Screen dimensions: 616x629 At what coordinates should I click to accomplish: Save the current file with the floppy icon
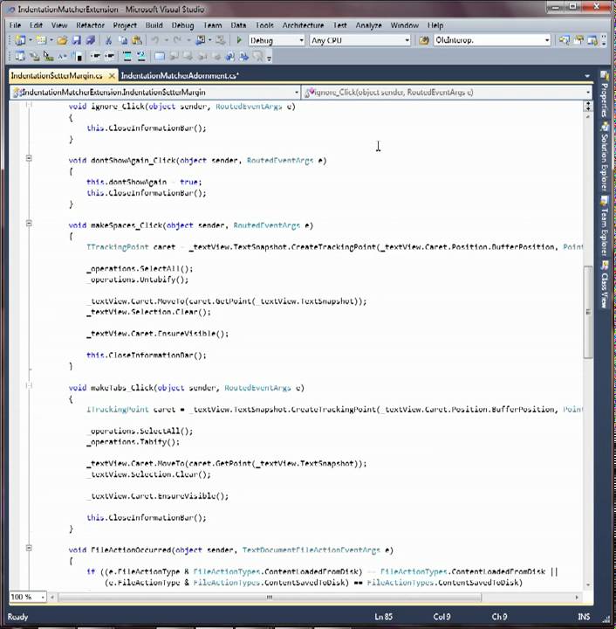coord(76,40)
